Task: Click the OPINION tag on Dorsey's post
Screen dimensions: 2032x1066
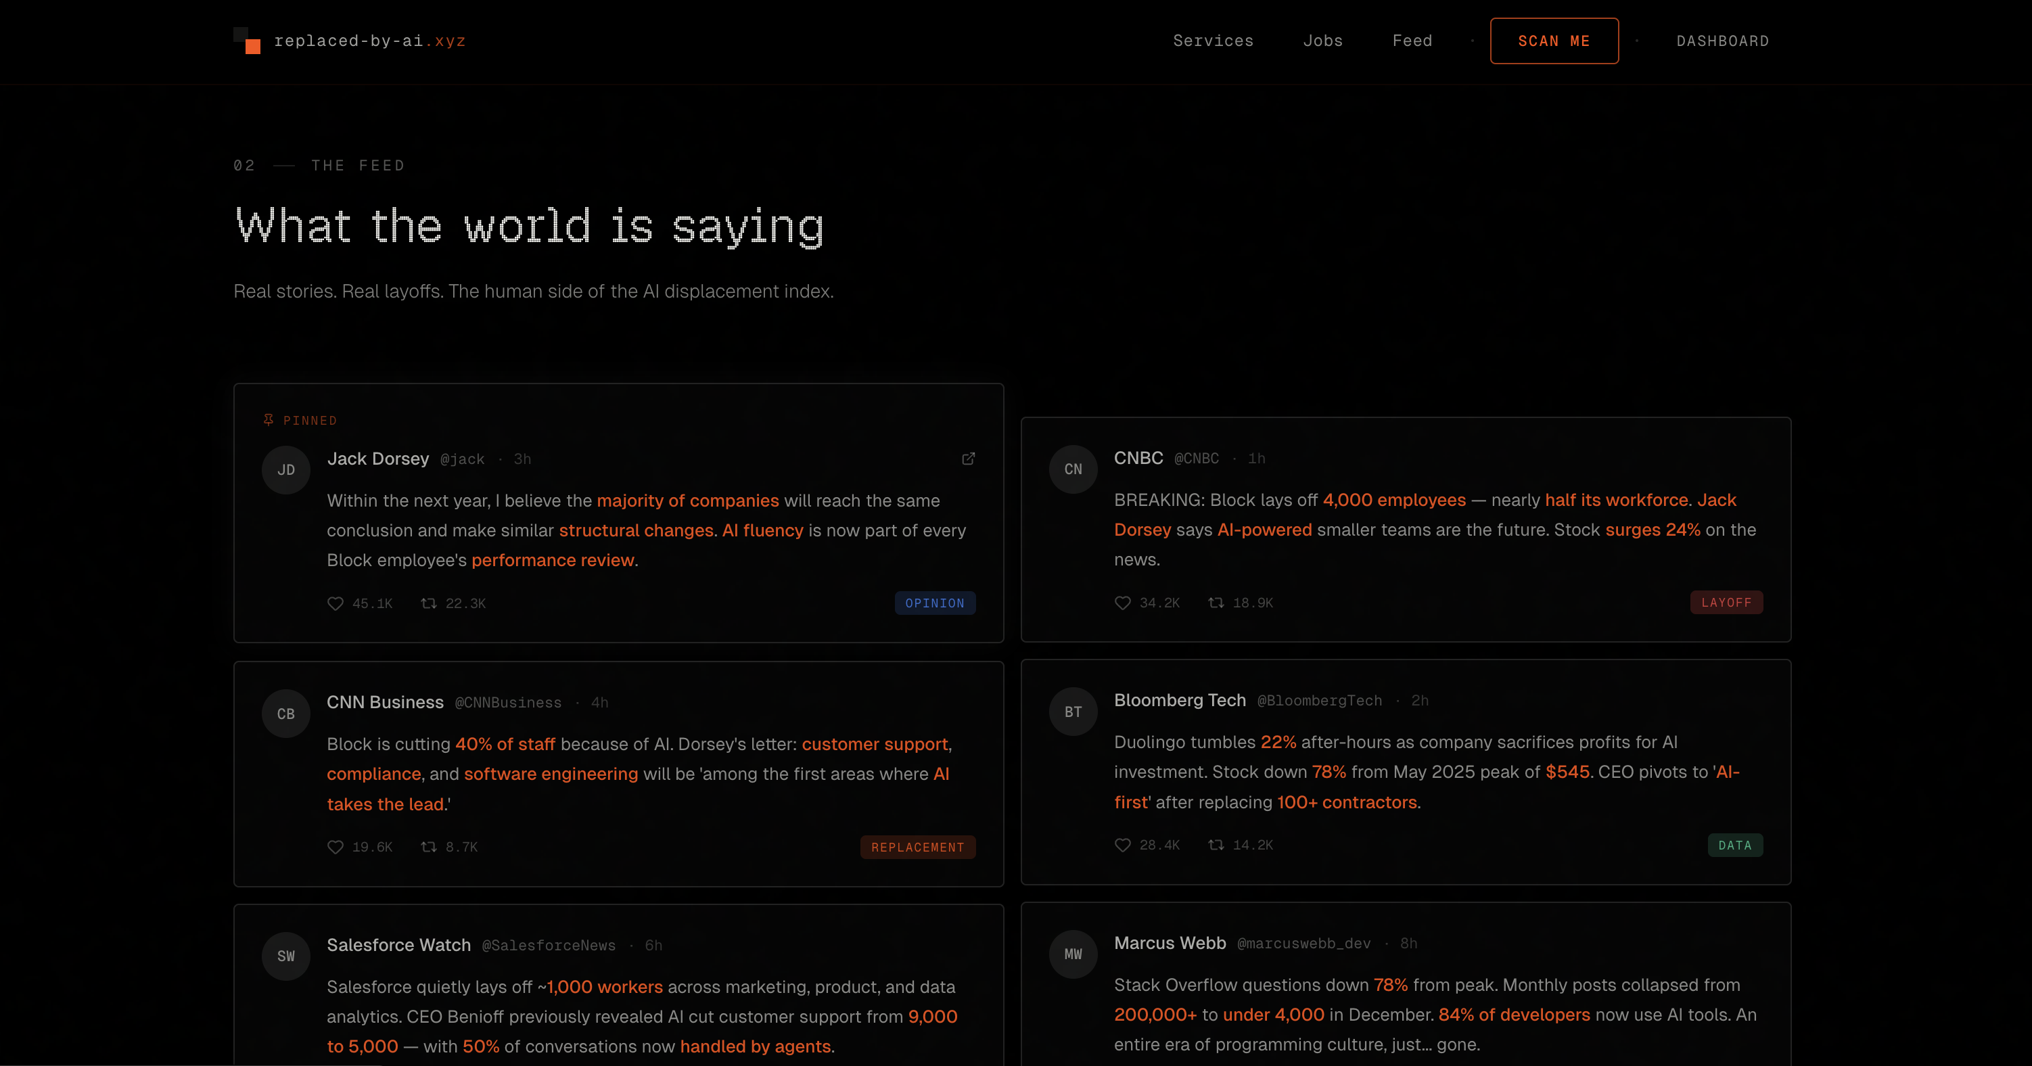Action: click(935, 603)
